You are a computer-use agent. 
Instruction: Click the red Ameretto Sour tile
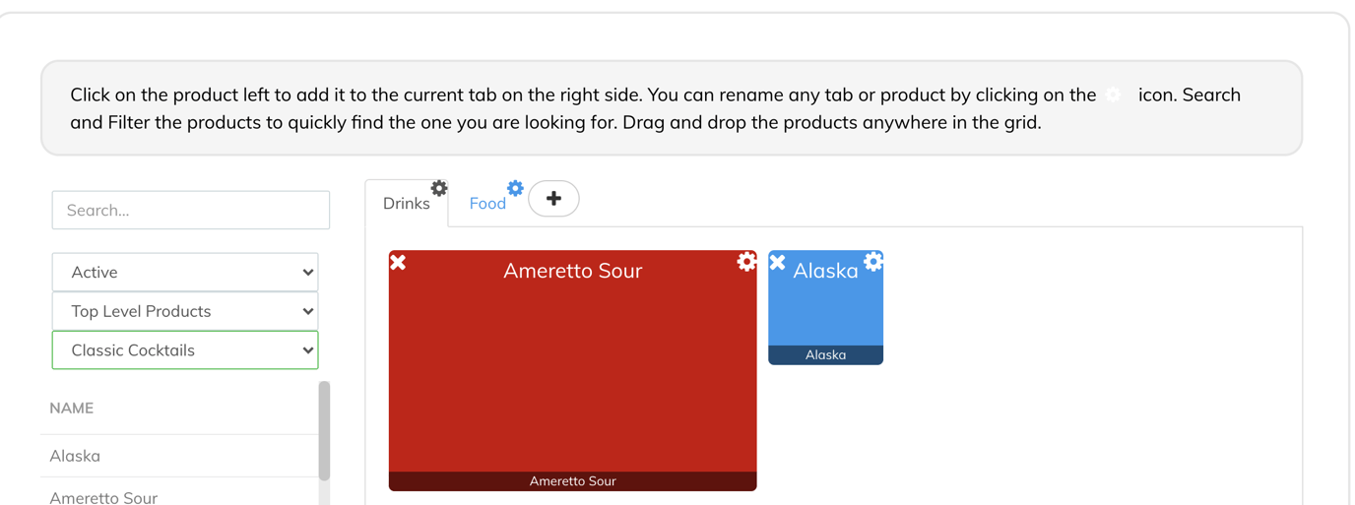572,374
